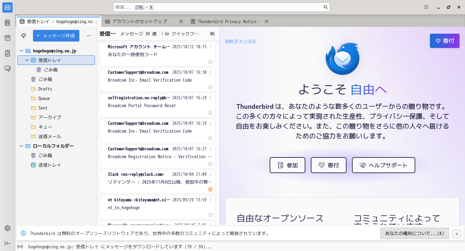Open the Sent folder
465x251 pixels.
coord(56,108)
